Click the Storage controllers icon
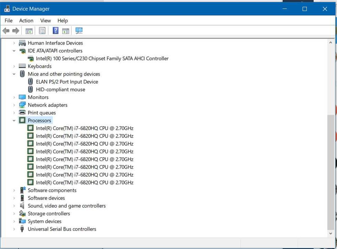The width and height of the screenshot is (337, 249). 22,213
